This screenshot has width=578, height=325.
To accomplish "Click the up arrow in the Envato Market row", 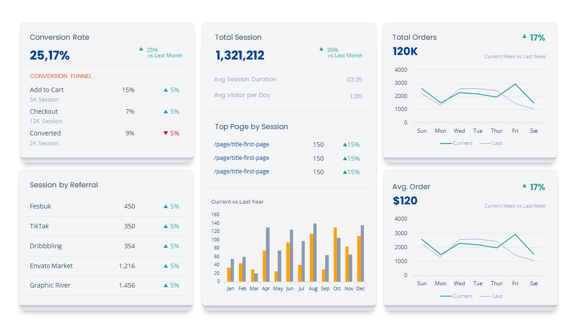I will pyautogui.click(x=166, y=266).
